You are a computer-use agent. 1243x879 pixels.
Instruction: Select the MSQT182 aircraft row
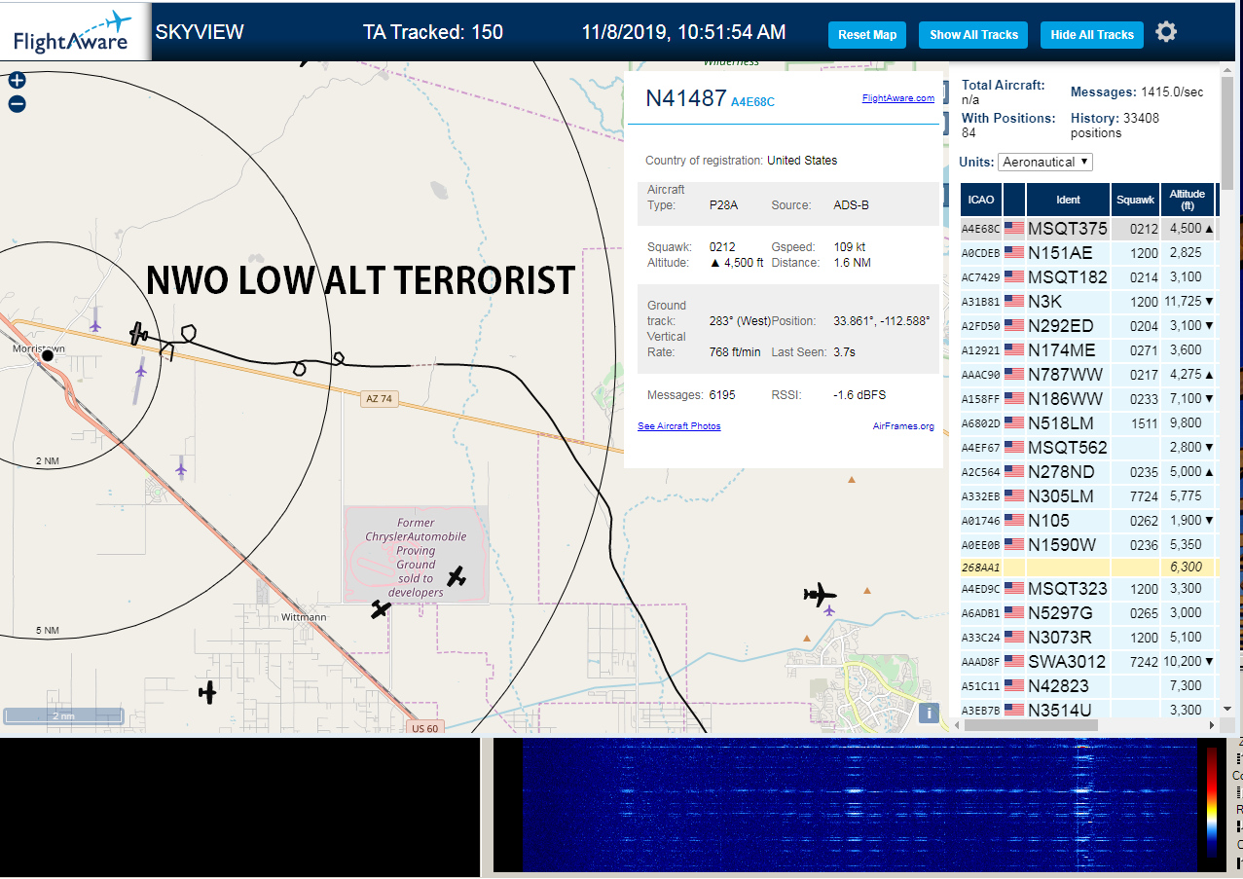pos(1088,277)
